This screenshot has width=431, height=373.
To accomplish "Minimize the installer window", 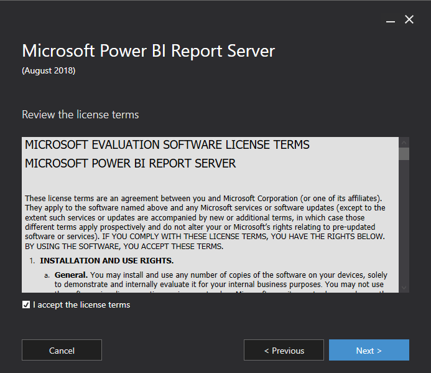I will pyautogui.click(x=390, y=21).
